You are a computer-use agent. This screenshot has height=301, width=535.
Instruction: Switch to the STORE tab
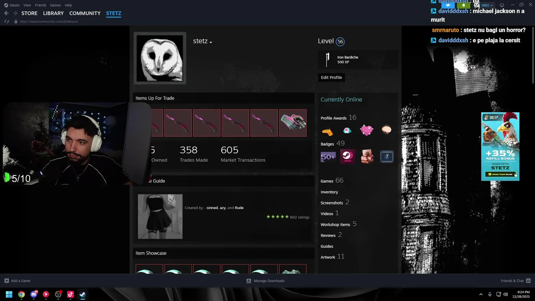(29, 13)
